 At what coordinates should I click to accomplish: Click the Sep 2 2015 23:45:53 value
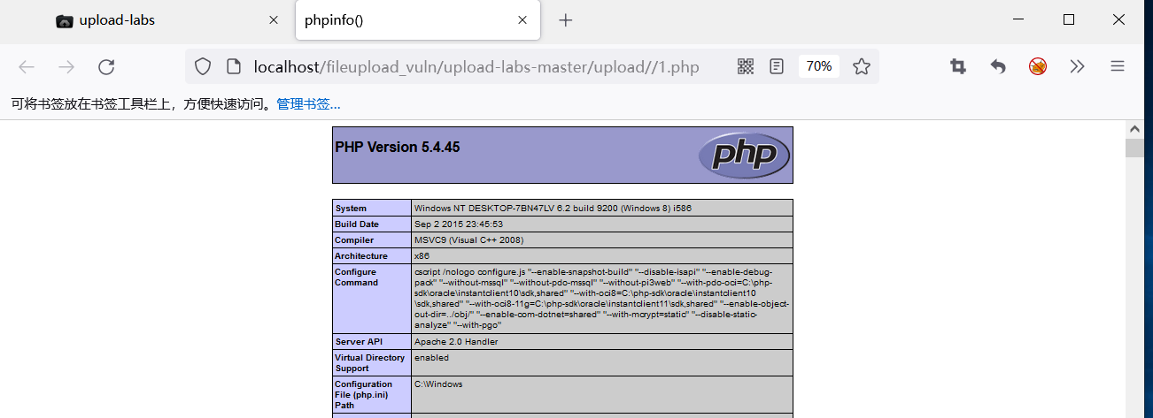coord(459,224)
